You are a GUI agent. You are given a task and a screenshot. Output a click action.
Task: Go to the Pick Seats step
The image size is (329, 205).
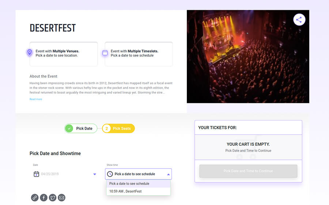click(x=118, y=129)
